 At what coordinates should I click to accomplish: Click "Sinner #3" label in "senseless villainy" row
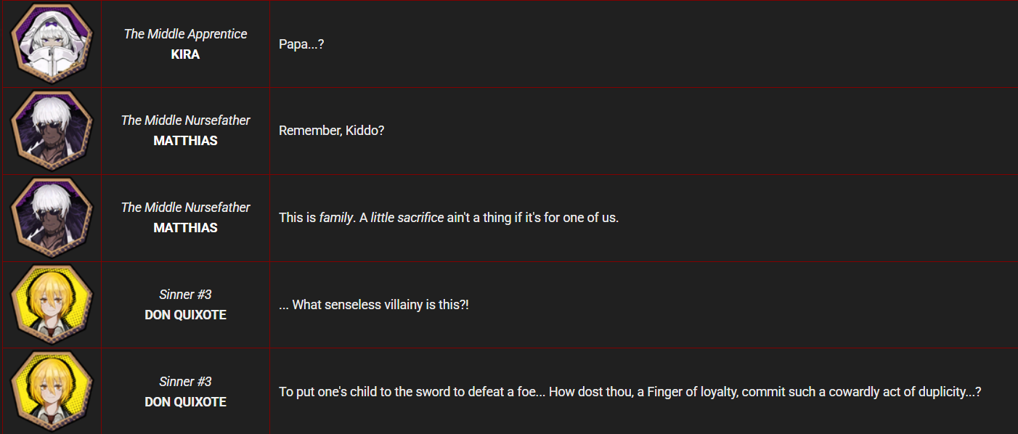185,295
